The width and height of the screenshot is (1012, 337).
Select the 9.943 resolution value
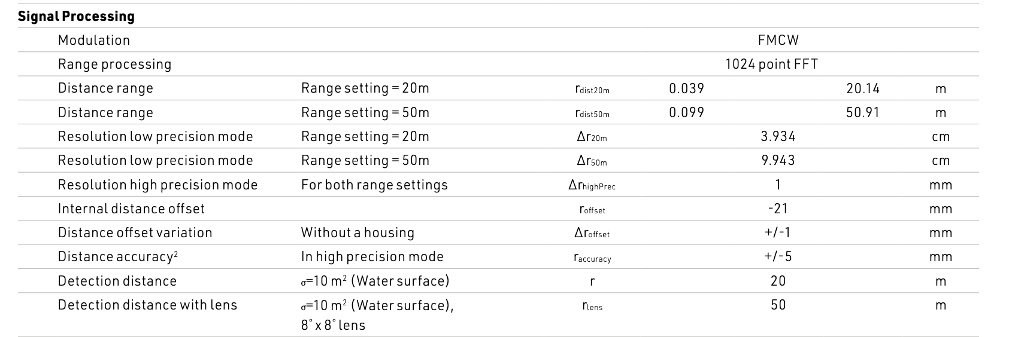click(778, 160)
